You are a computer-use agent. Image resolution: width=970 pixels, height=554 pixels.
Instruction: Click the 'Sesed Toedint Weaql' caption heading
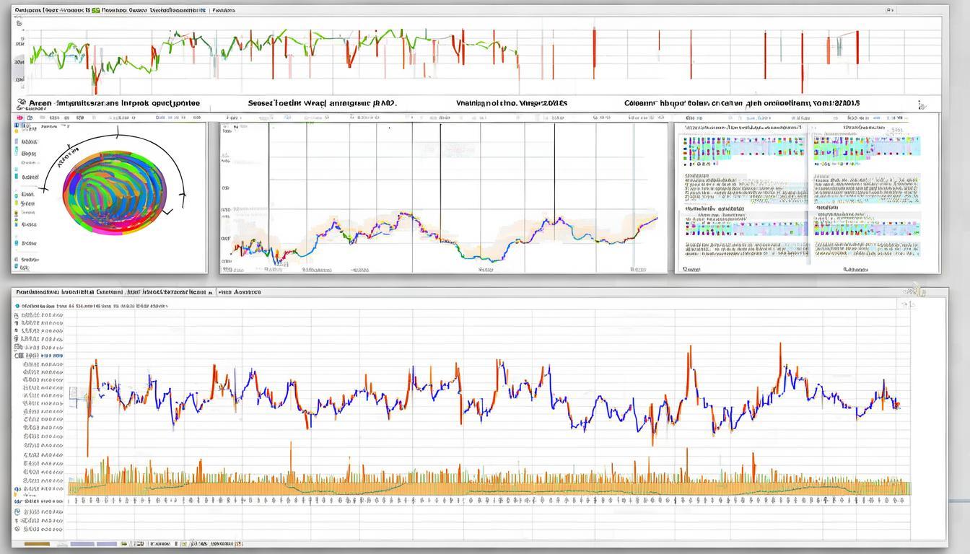tap(323, 103)
